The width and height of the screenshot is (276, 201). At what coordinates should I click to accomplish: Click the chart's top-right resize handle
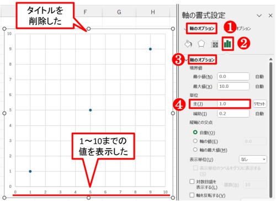tap(173, 29)
